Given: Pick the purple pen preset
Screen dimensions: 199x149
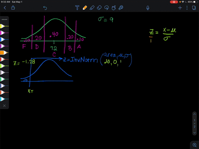Looking at the screenshot, I should click(4, 46).
